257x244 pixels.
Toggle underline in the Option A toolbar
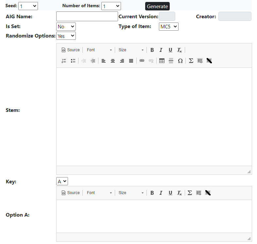[170, 193]
